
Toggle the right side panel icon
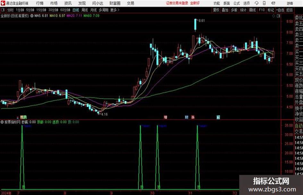pyautogui.click(x=278, y=16)
